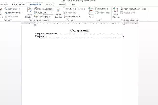Click Insert Table of Figures icon
The height and width of the screenshot is (105, 158).
[x=64, y=9]
